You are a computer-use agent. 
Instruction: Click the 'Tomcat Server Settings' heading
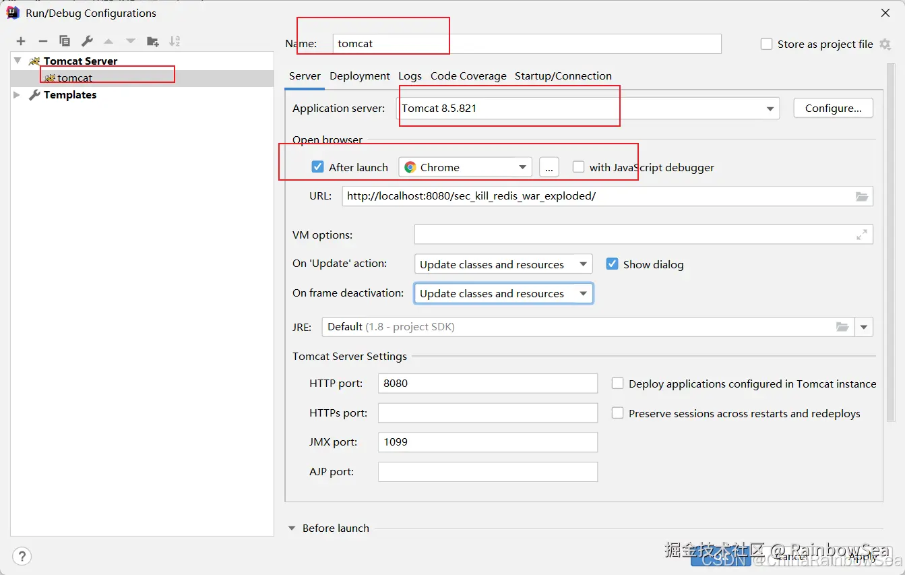click(x=350, y=356)
